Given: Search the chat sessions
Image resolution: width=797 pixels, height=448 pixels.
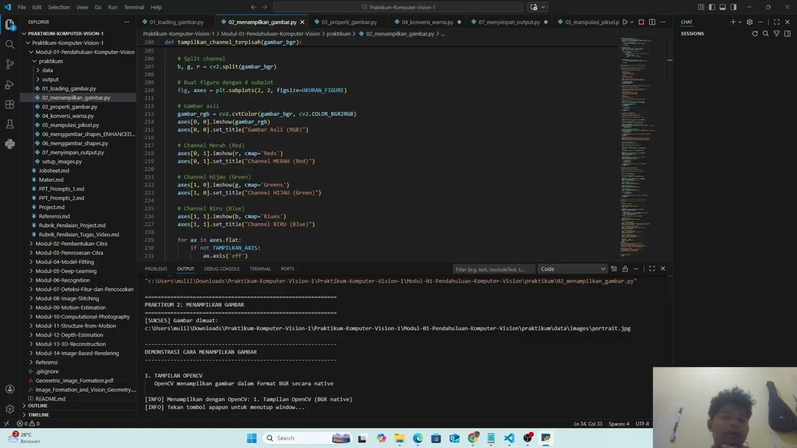Looking at the screenshot, I should [766, 34].
